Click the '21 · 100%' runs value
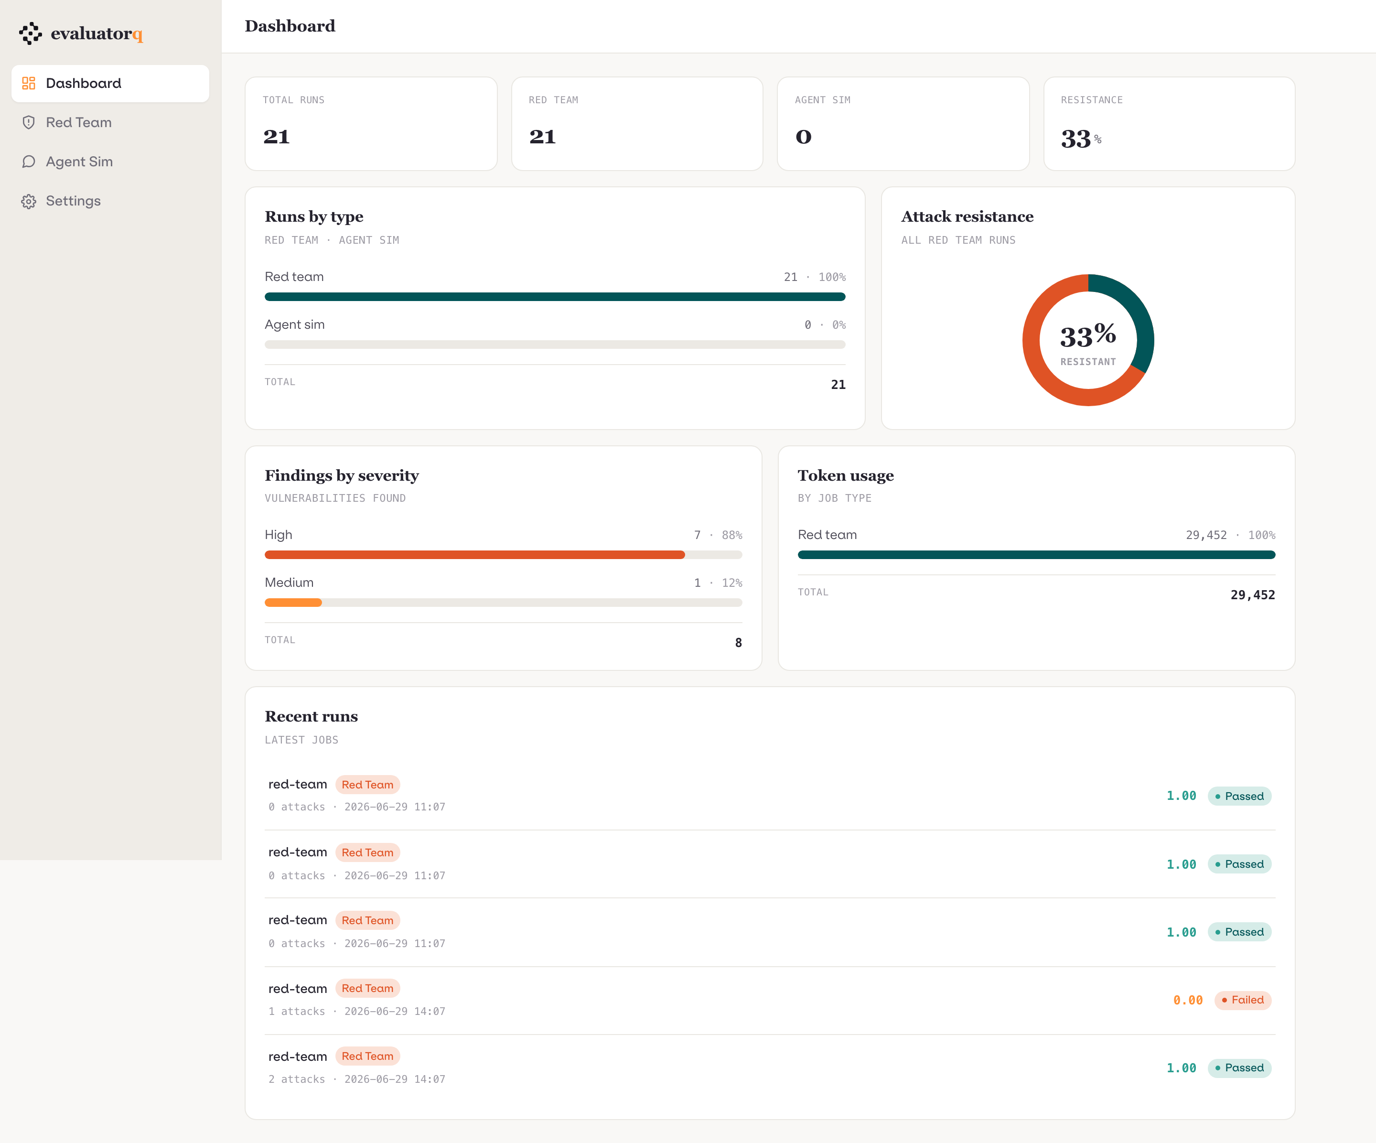1376x1143 pixels. [x=815, y=277]
